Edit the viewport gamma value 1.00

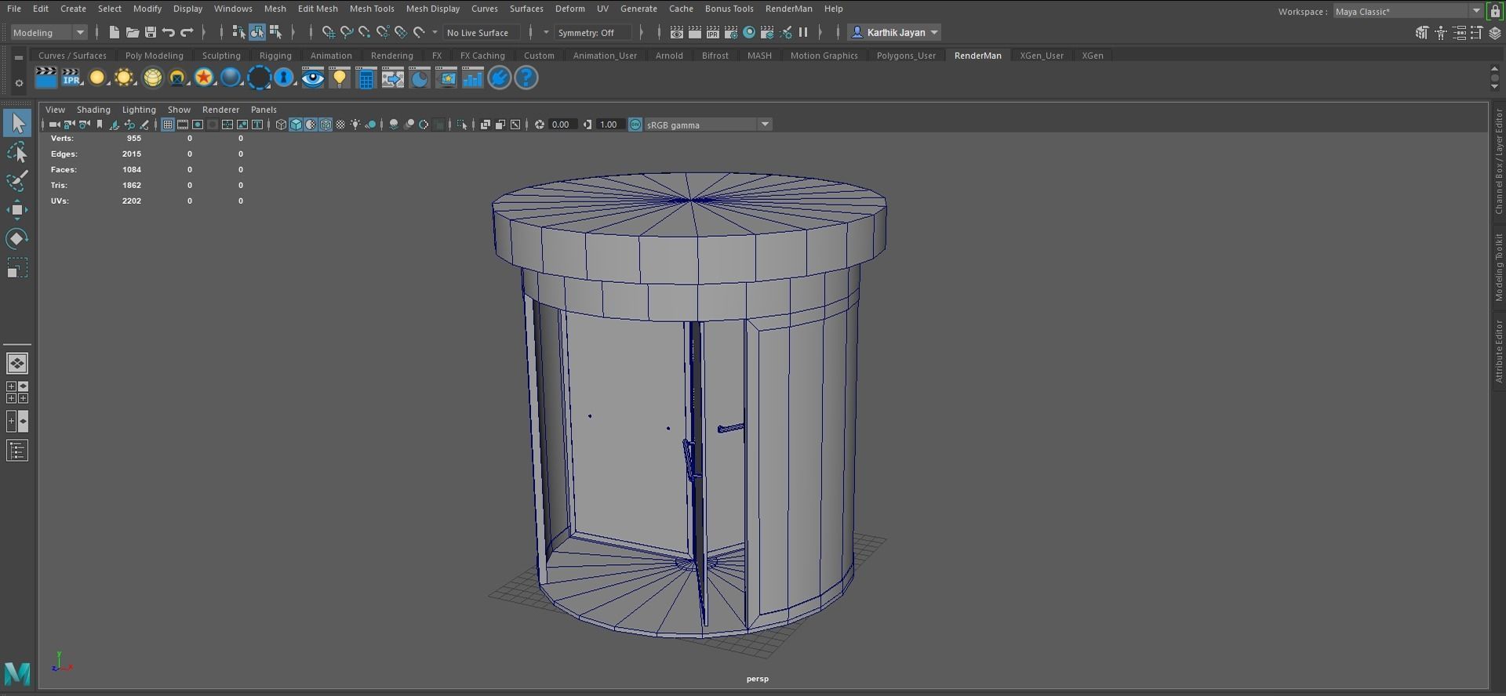[609, 125]
